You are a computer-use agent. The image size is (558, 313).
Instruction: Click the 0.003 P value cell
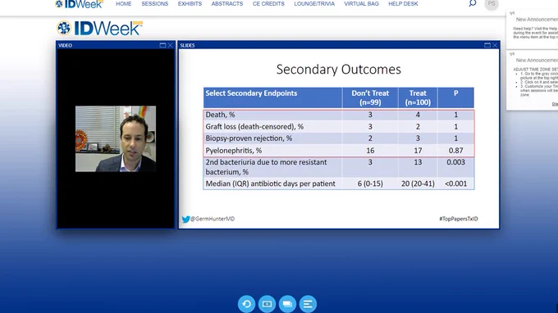coord(456,162)
